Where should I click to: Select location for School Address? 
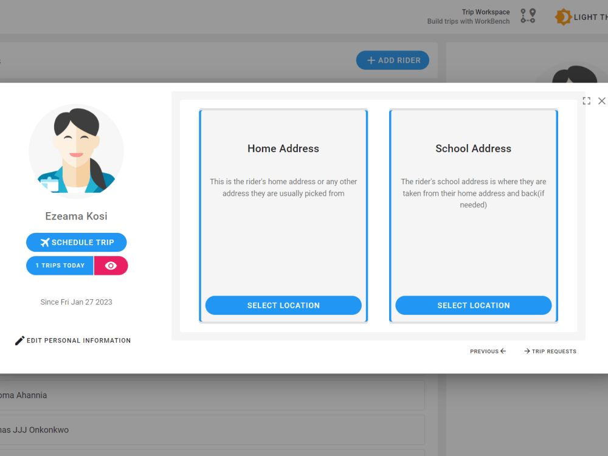click(474, 306)
